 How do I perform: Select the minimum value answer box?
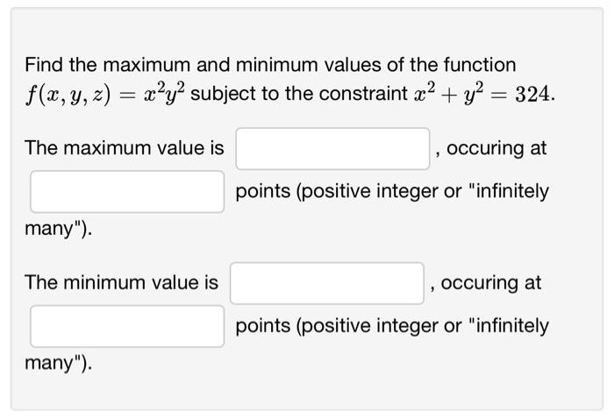[x=327, y=283]
